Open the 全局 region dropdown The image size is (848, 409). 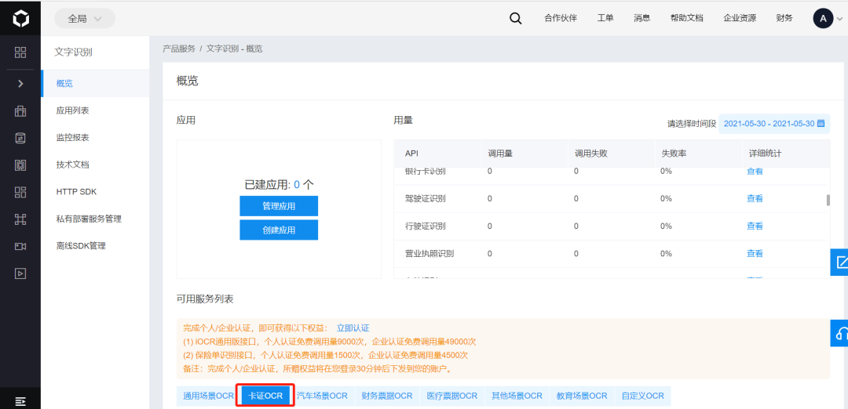pos(85,18)
